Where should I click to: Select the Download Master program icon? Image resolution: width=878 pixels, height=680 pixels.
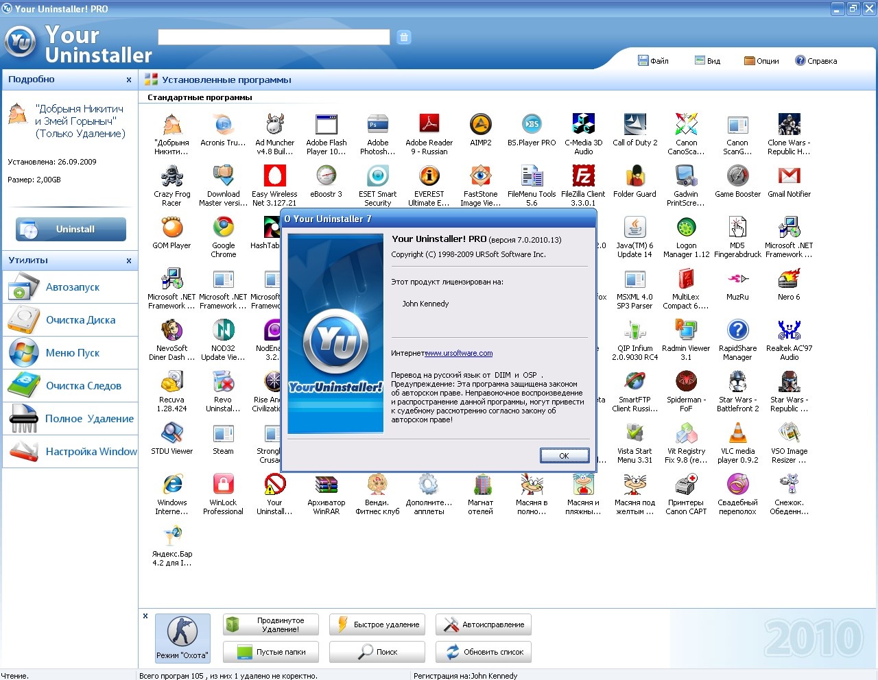[223, 176]
